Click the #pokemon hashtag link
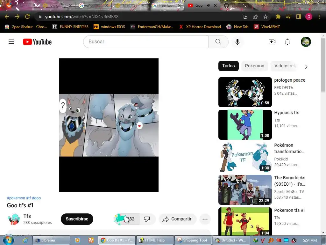This screenshot has height=245, width=326. (16, 198)
